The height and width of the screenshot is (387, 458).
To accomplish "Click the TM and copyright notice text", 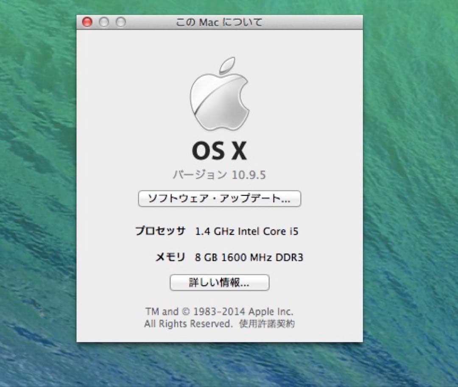I will (x=219, y=311).
